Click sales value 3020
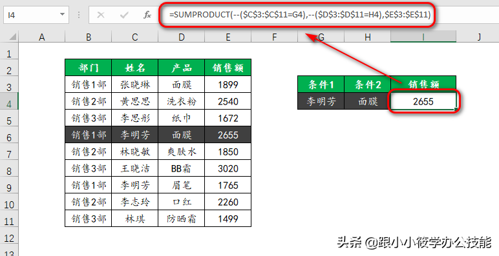The width and height of the screenshot is (499, 256). pyautogui.click(x=228, y=168)
